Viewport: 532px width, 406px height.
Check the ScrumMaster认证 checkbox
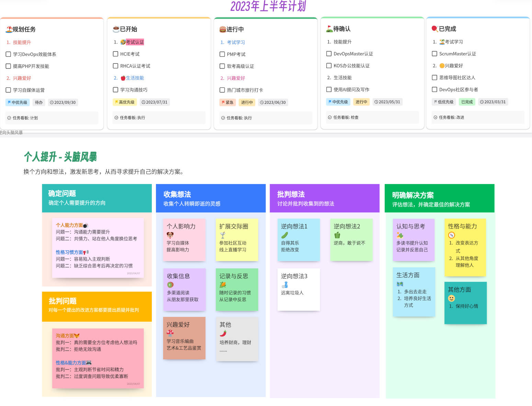tap(434, 54)
